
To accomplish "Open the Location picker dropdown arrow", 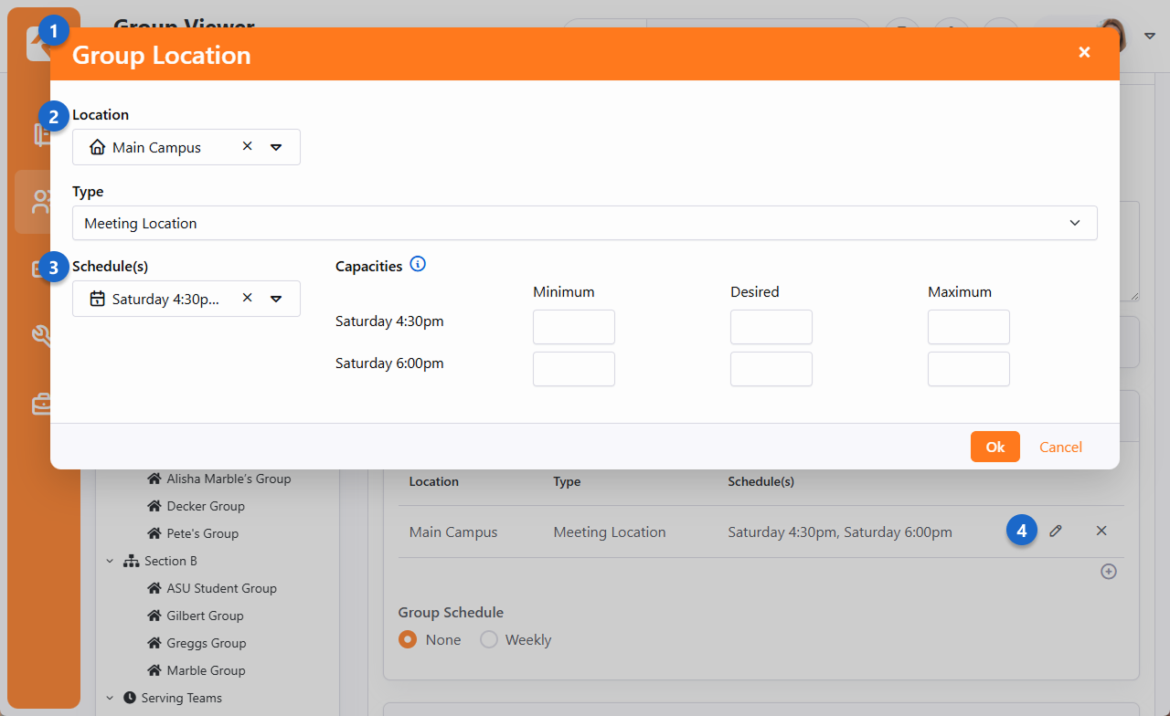I will 276,147.
